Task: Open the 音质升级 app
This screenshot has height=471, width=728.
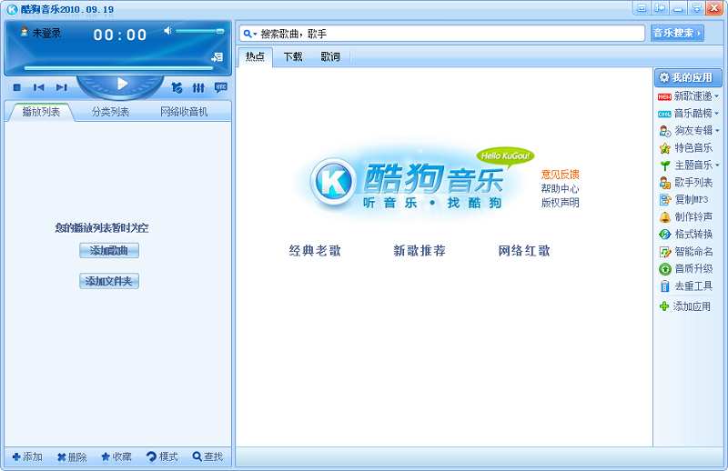Action: (686, 268)
